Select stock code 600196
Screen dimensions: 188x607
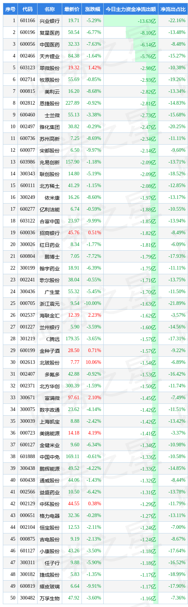[x=28, y=32]
